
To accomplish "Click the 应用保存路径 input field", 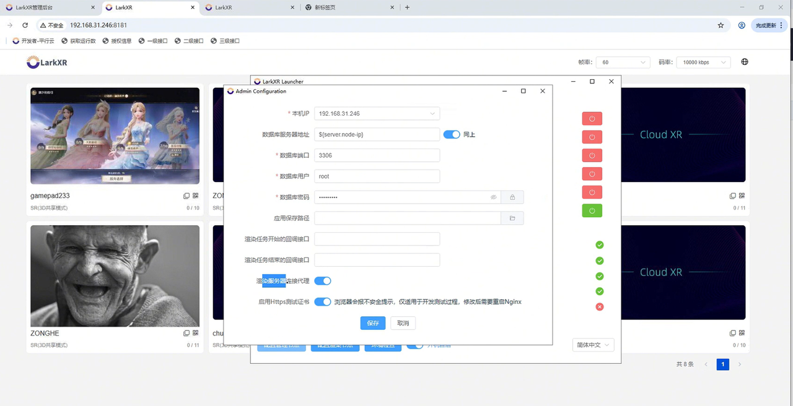I will click(408, 218).
